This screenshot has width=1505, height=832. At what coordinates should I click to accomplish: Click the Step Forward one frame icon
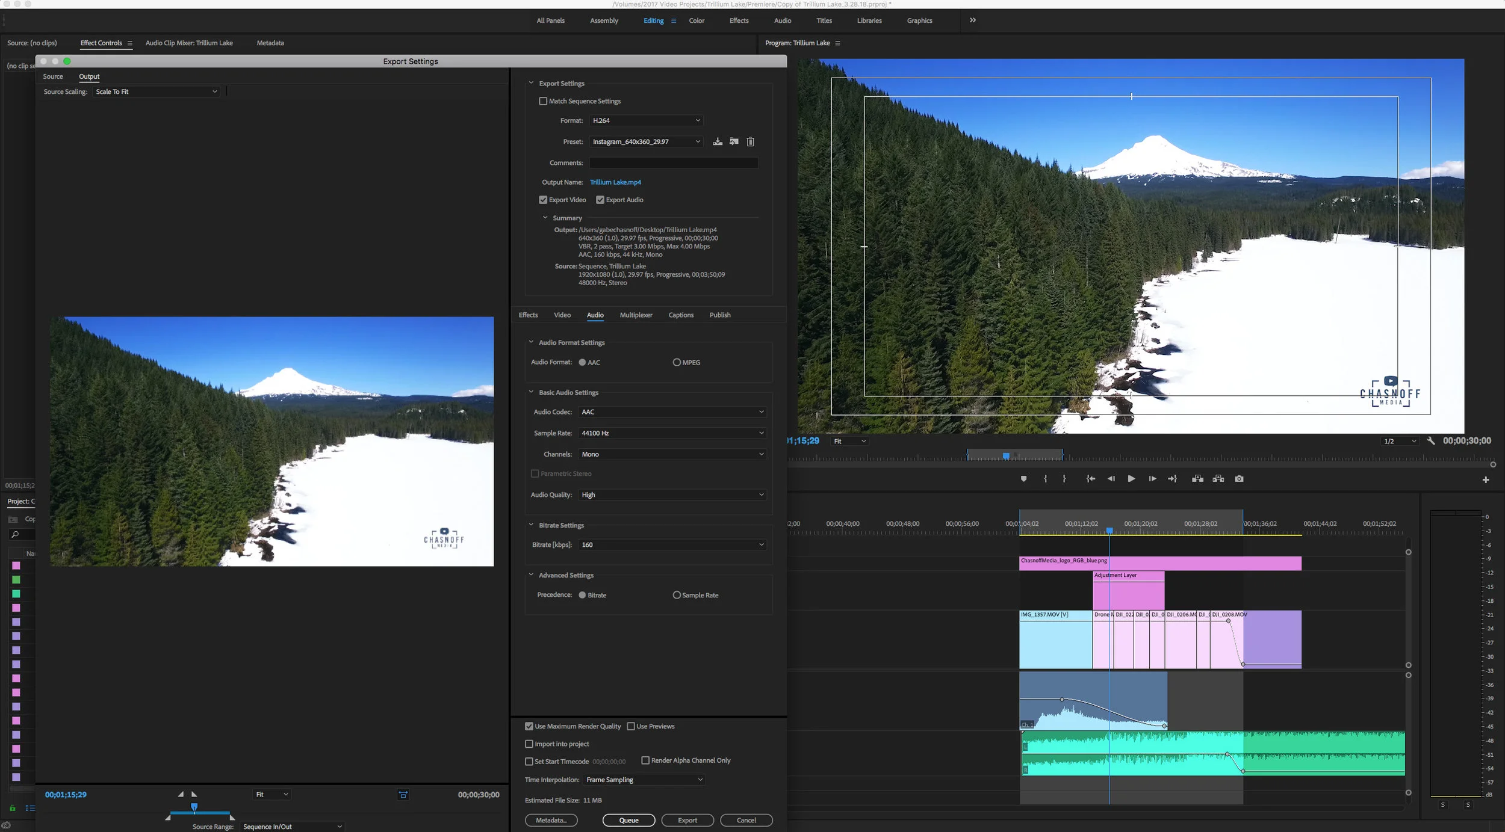coord(1152,479)
